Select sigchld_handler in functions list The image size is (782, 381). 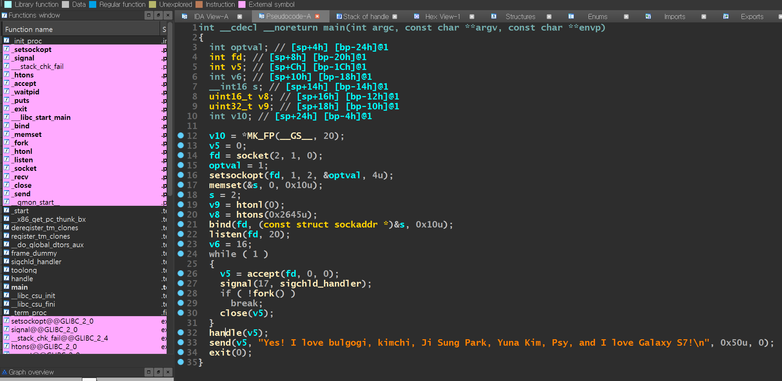(x=36, y=262)
